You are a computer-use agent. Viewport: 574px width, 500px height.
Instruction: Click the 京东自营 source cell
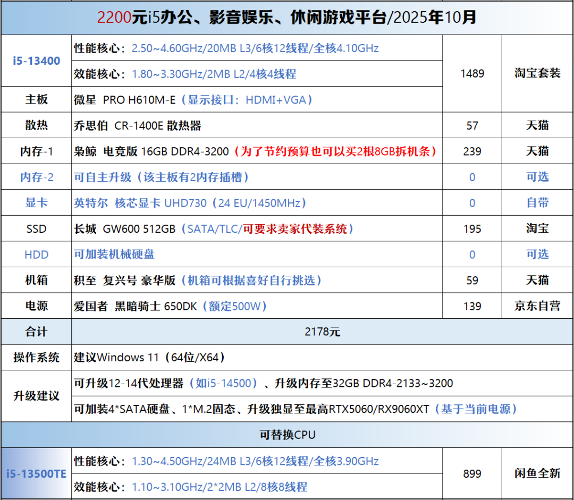coord(537,306)
